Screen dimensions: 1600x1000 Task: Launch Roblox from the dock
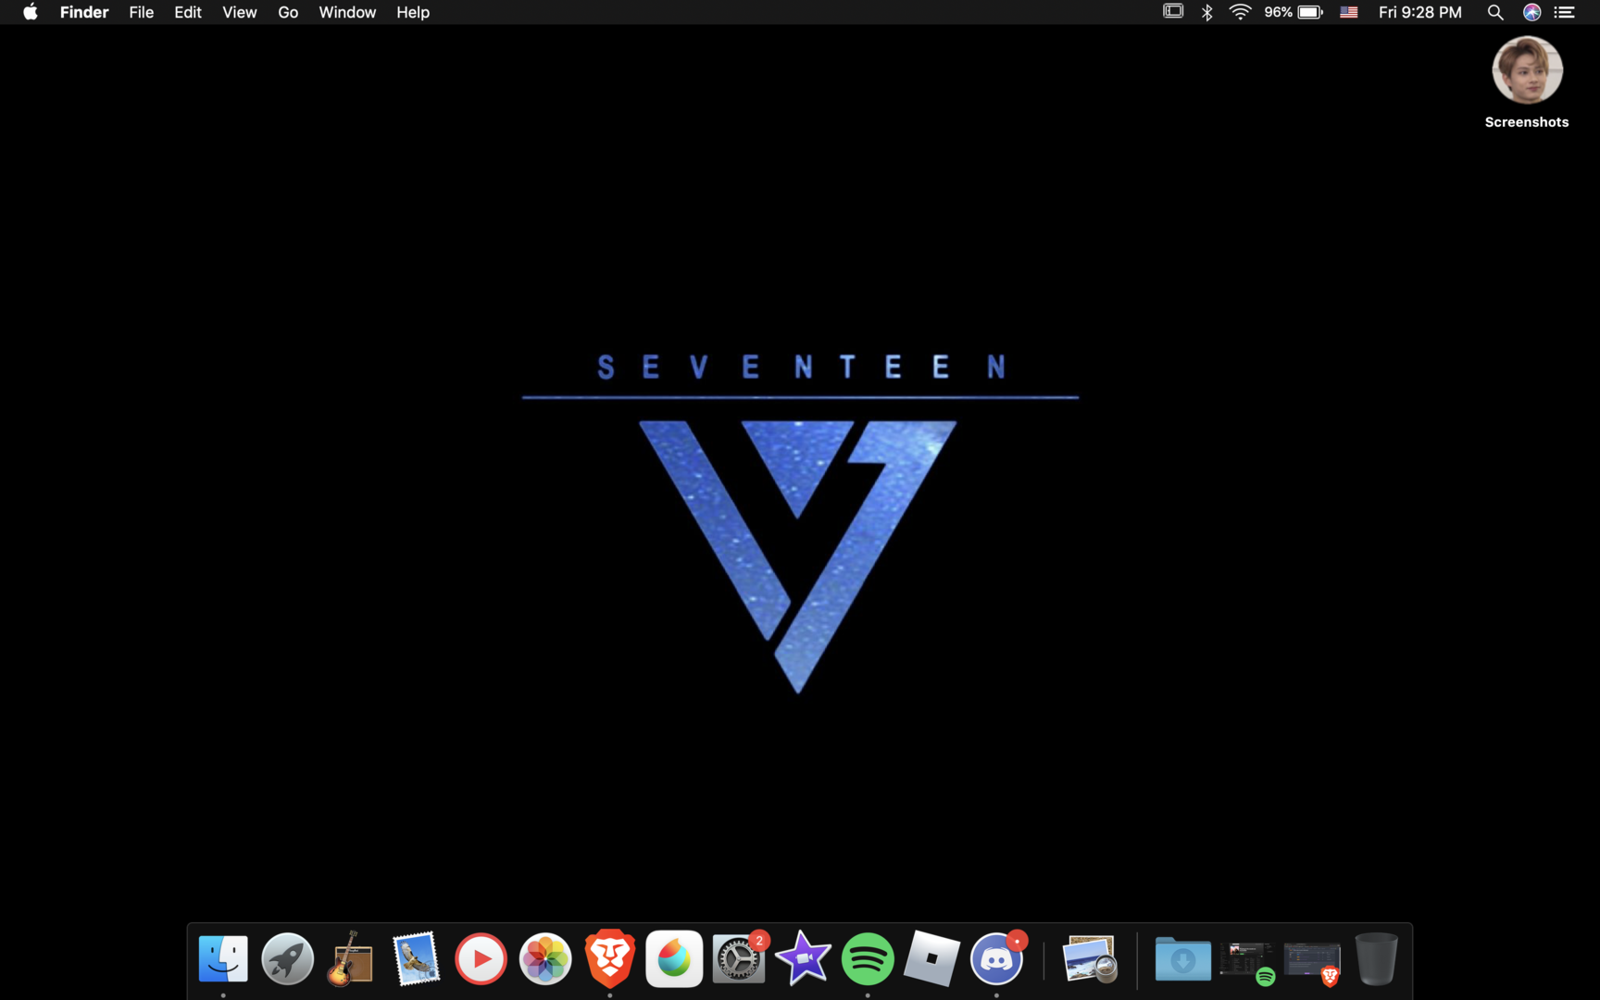931,958
